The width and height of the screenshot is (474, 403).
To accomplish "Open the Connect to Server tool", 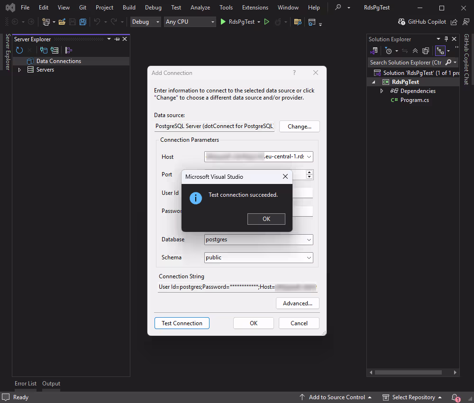I will [x=54, y=50].
